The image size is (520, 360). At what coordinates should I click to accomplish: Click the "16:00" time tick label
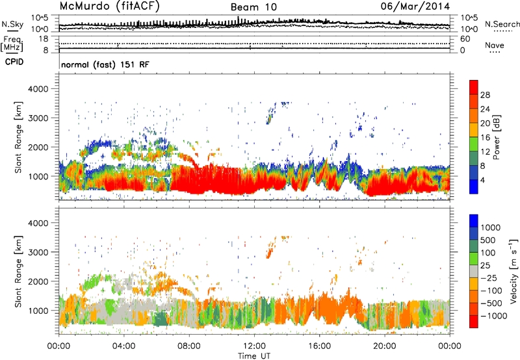[319, 346]
